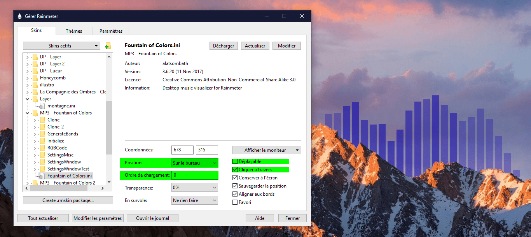Toggle the Favori checkbox
The image size is (531, 237).
pyautogui.click(x=235, y=202)
